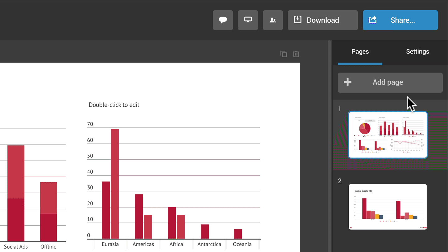Click the Africa axis label

(x=176, y=244)
